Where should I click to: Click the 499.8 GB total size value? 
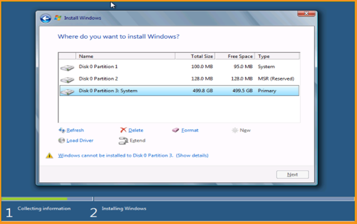tap(203, 91)
